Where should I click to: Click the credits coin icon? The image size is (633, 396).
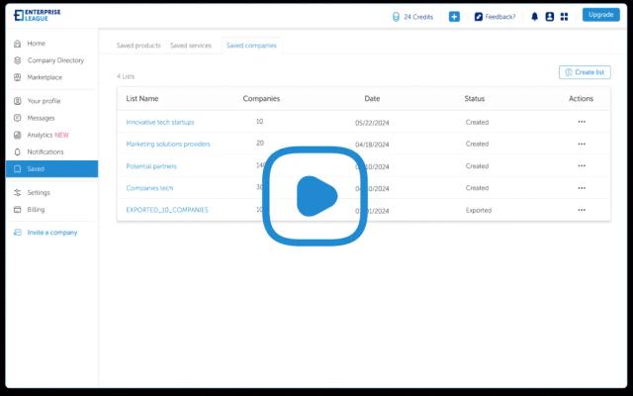(397, 17)
